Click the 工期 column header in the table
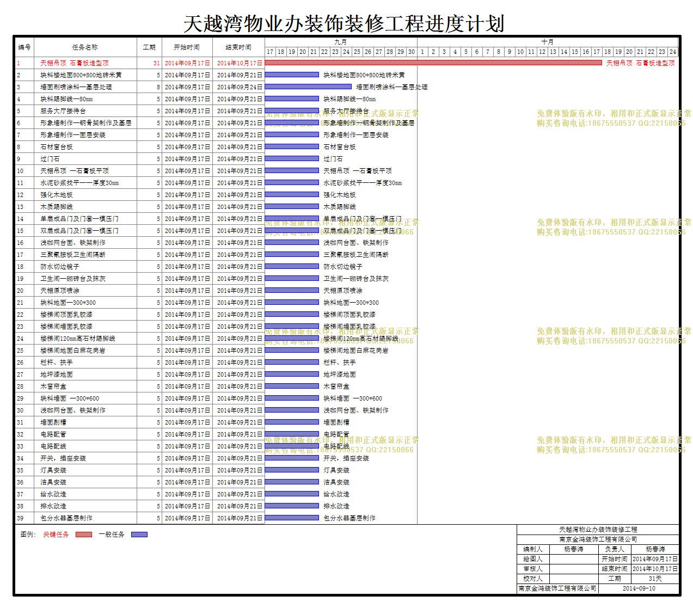 coord(149,47)
